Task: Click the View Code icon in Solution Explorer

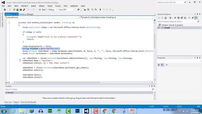Action: (189, 18)
